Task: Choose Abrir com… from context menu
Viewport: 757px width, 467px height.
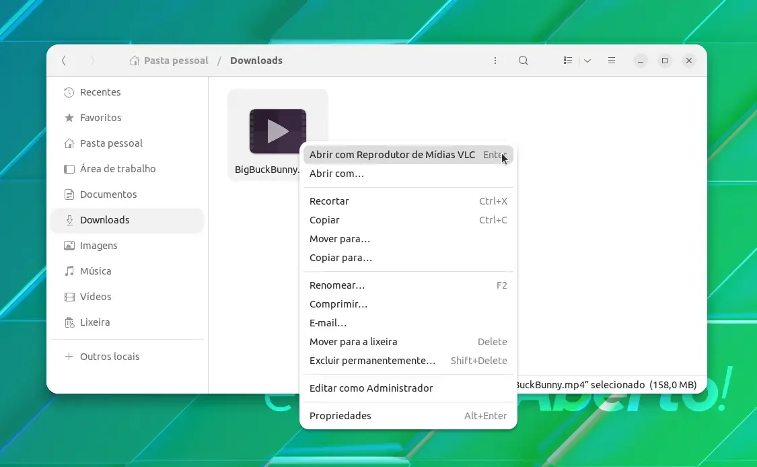Action: [408, 174]
